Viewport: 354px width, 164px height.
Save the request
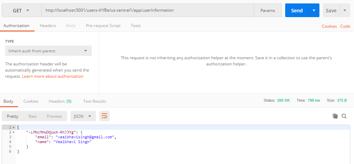(331, 10)
